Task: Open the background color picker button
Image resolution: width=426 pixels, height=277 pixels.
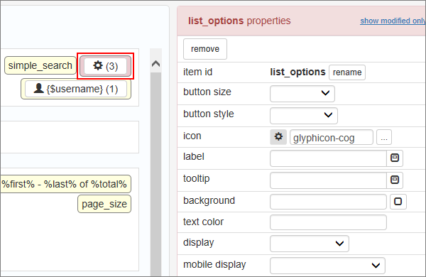Action: tap(398, 202)
